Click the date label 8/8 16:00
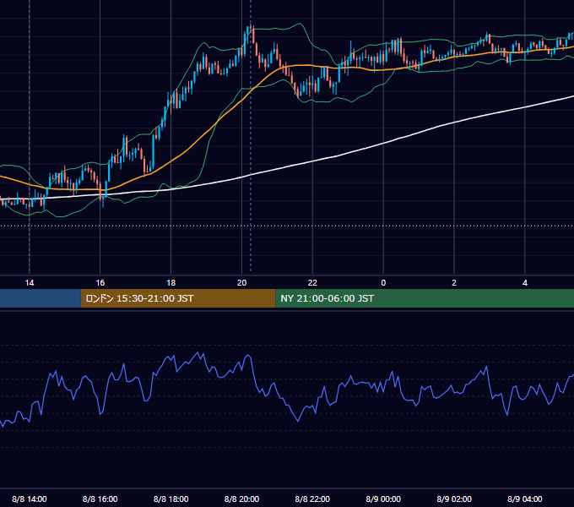The height and width of the screenshot is (507, 574). (100, 499)
